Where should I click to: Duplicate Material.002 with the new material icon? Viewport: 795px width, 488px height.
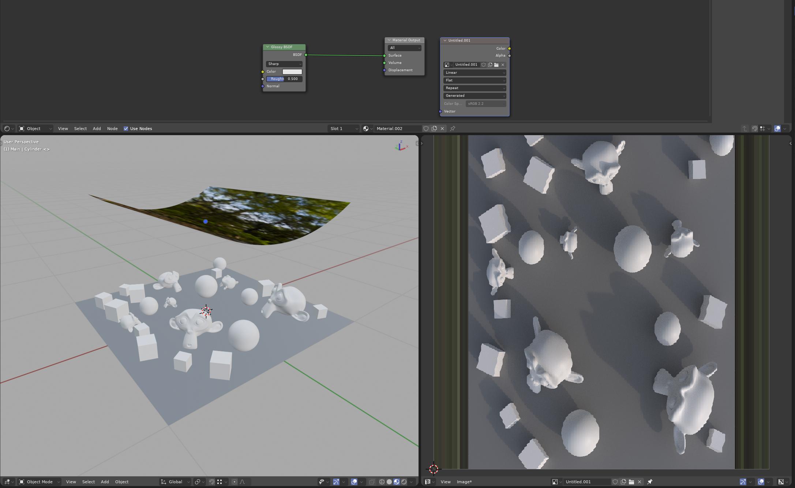point(434,129)
